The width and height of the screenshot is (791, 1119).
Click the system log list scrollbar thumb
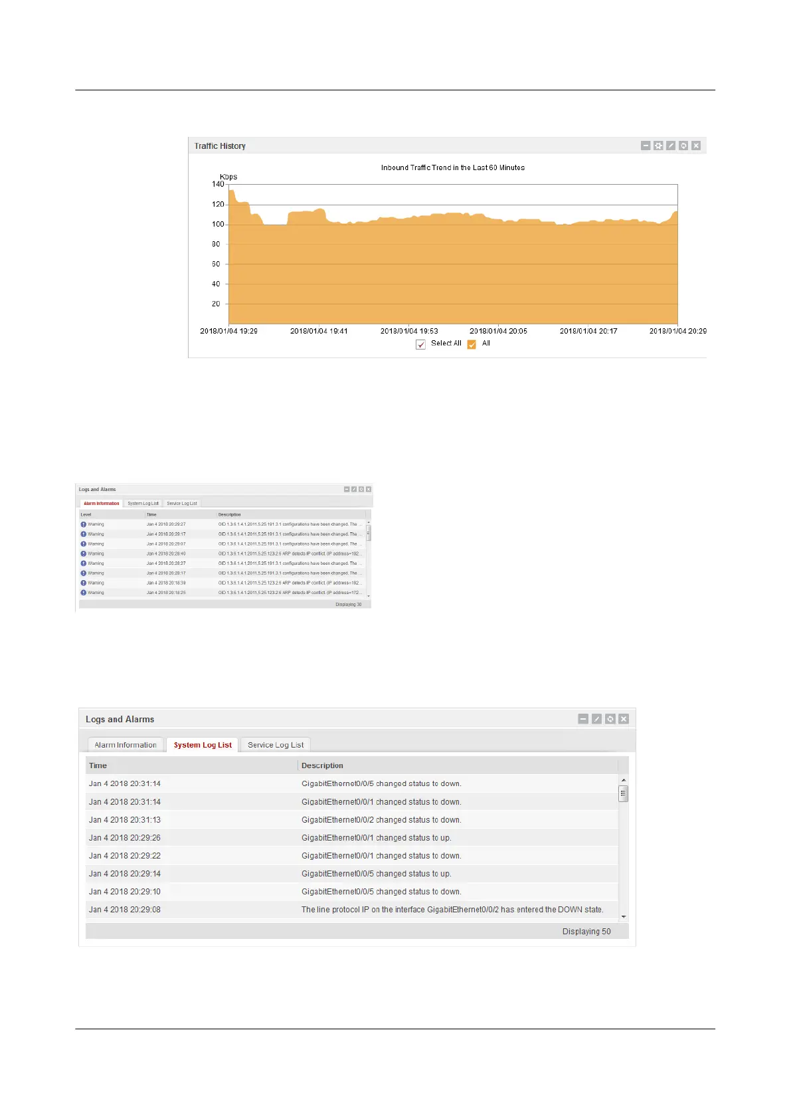623,793
